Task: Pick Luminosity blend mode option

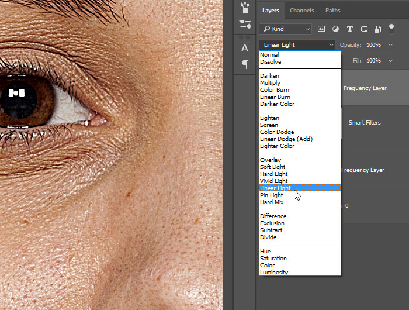Action: coord(274,272)
